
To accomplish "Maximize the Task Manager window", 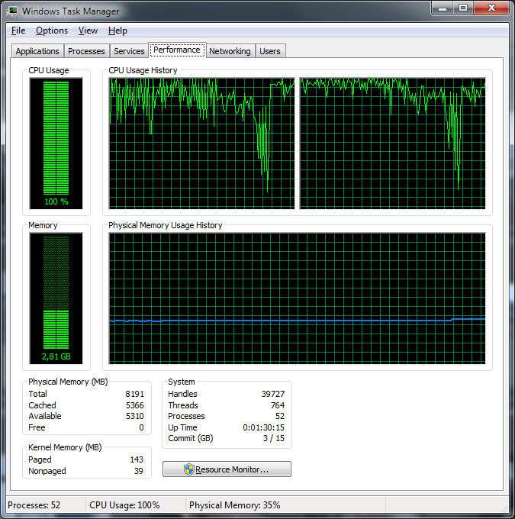I will pos(463,8).
